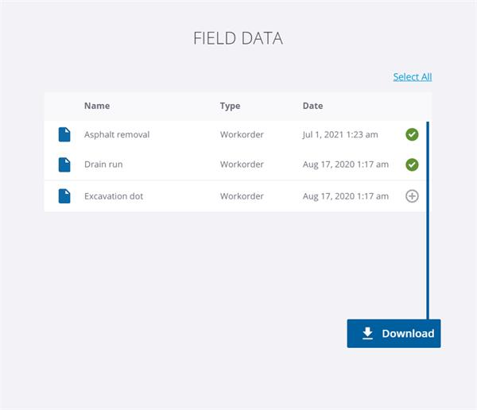This screenshot has width=477, height=410.
Task: Click Workorder type in Excavation dot row
Action: (242, 195)
